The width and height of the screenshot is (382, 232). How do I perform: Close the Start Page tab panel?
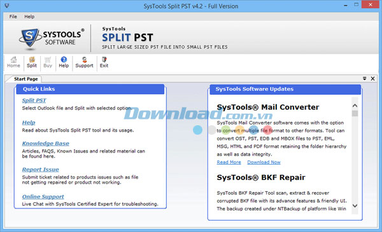coord(372,79)
